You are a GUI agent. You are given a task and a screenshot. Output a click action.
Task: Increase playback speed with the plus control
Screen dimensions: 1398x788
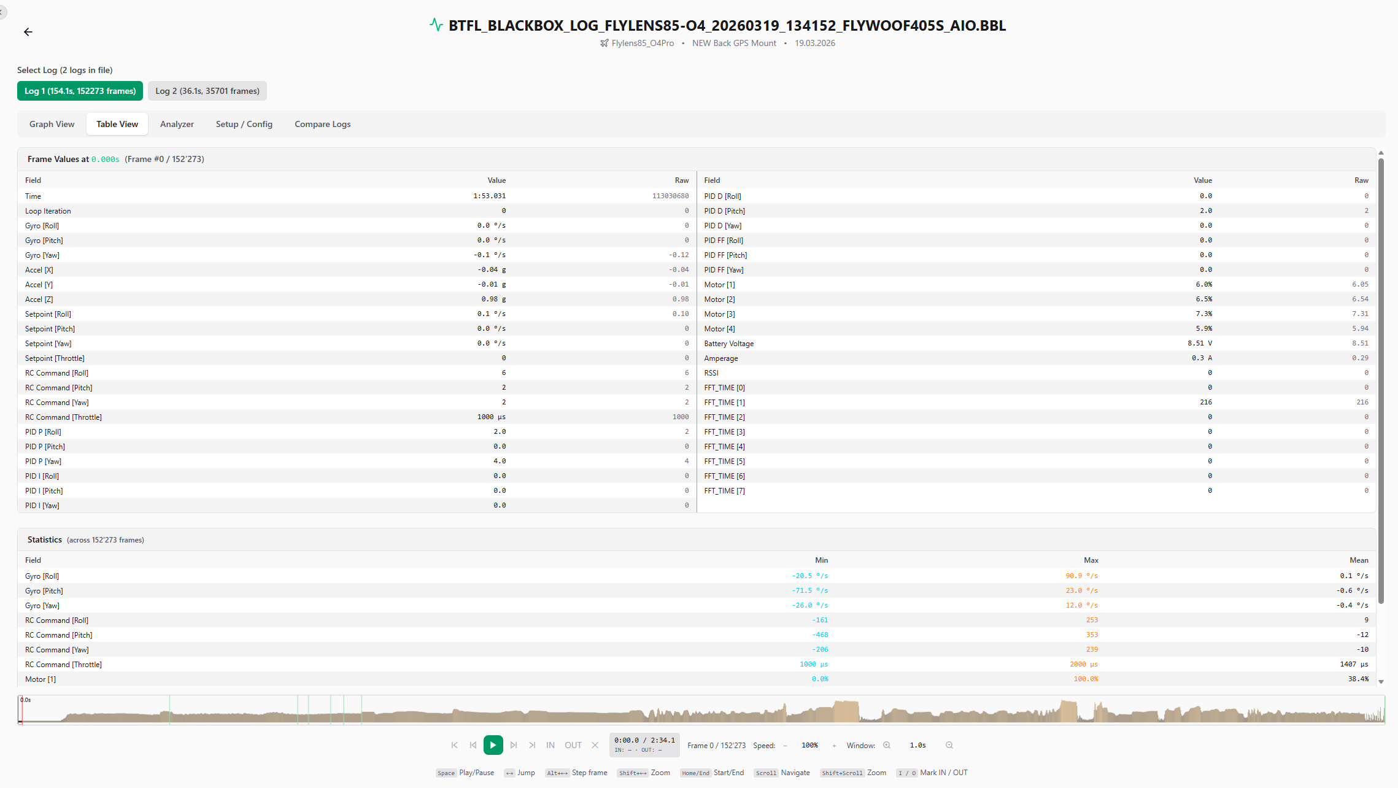833,745
